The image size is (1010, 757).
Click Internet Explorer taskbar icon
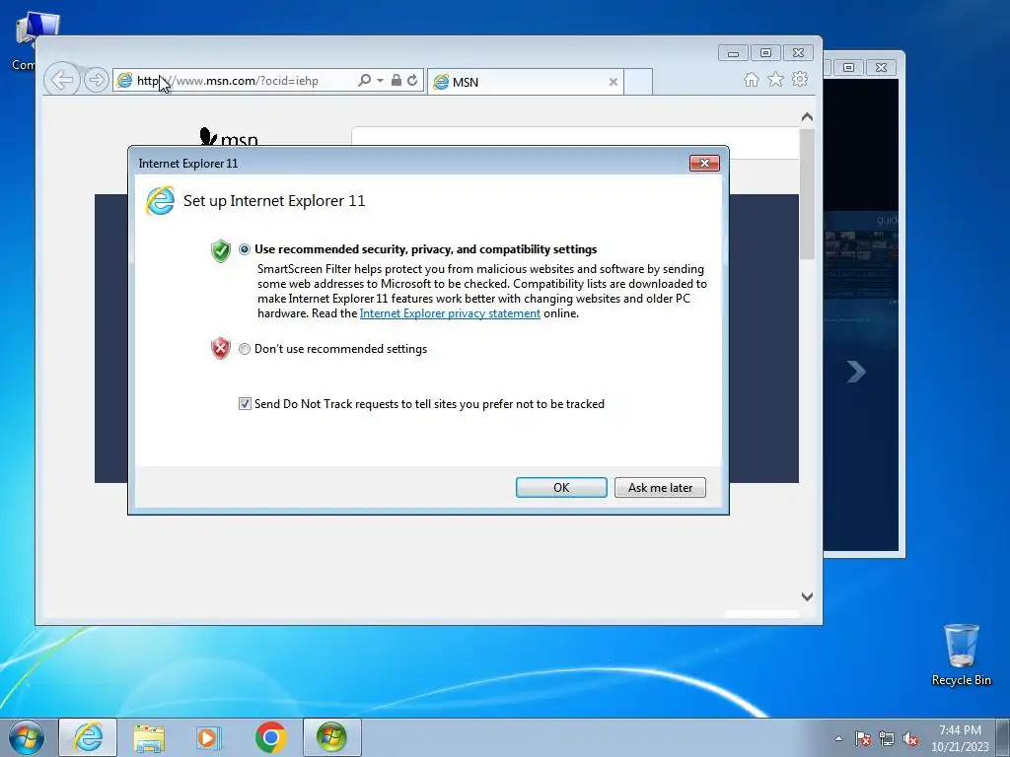tap(88, 737)
